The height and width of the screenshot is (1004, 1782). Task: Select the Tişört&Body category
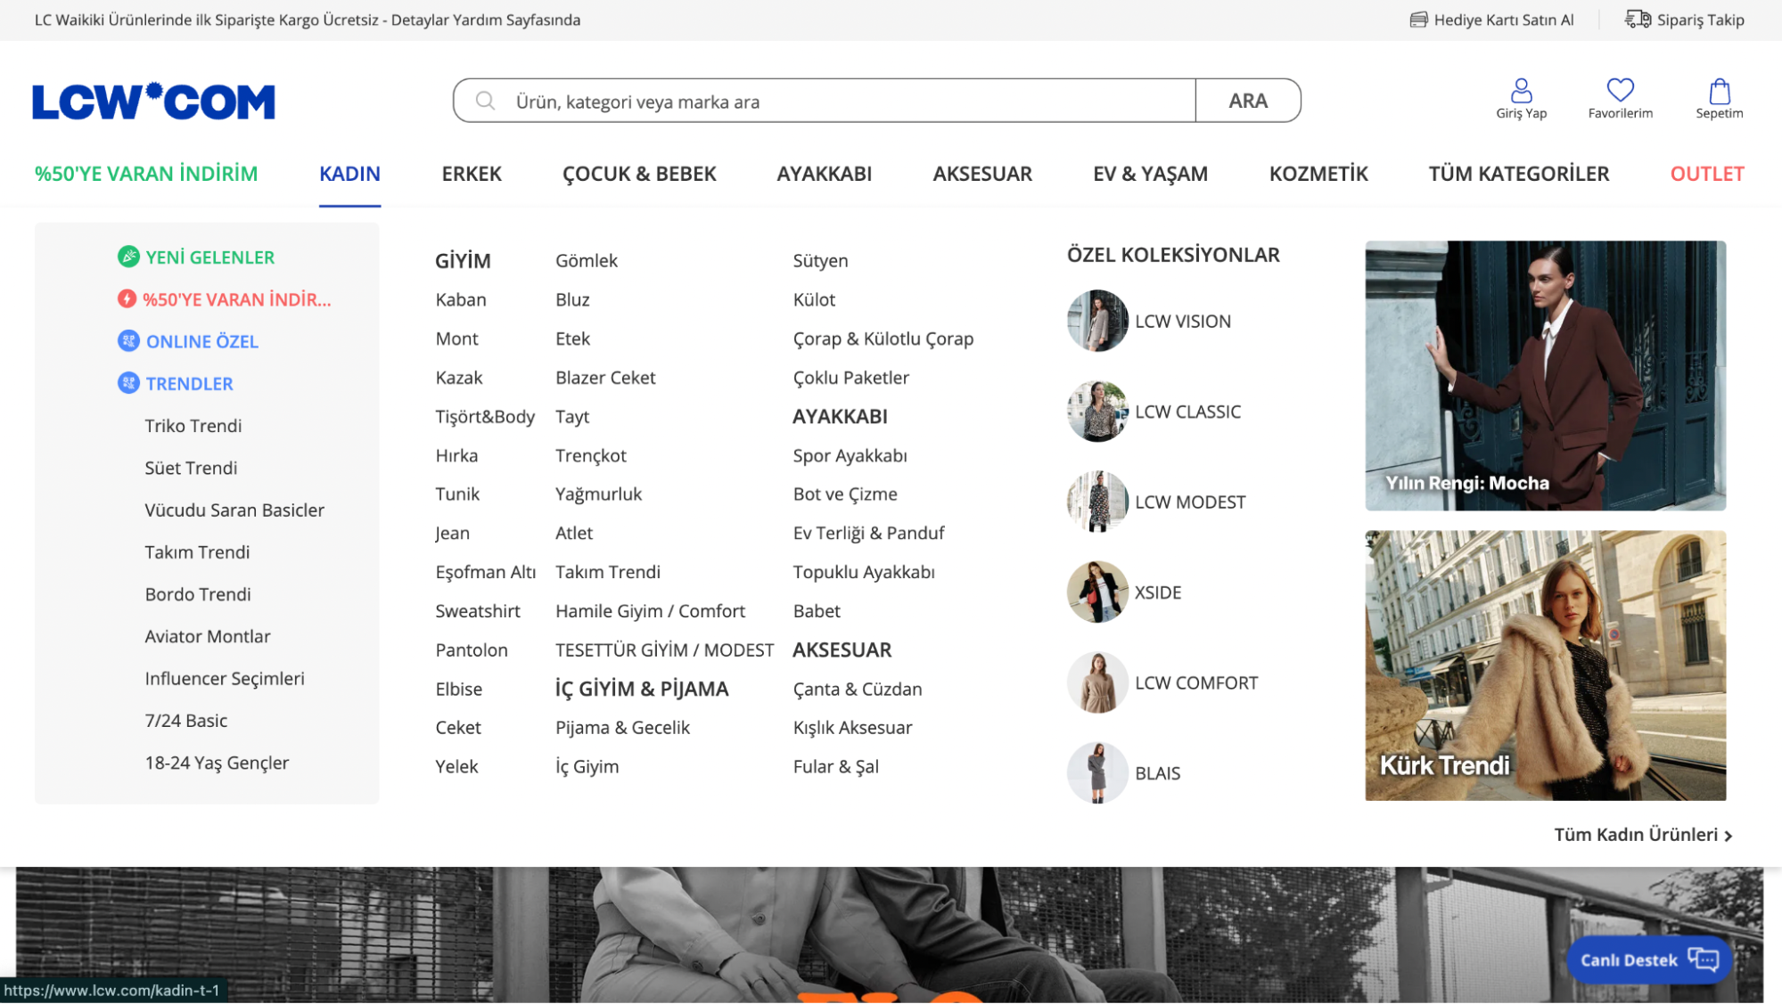coord(485,416)
